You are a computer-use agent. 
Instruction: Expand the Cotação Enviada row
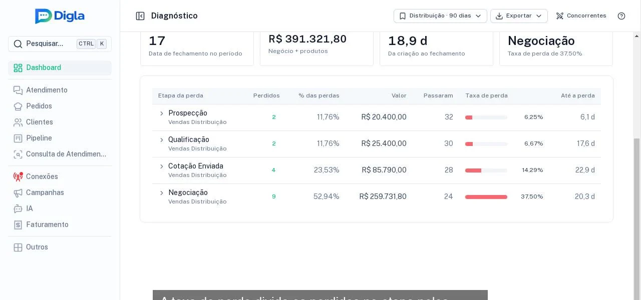pyautogui.click(x=161, y=166)
